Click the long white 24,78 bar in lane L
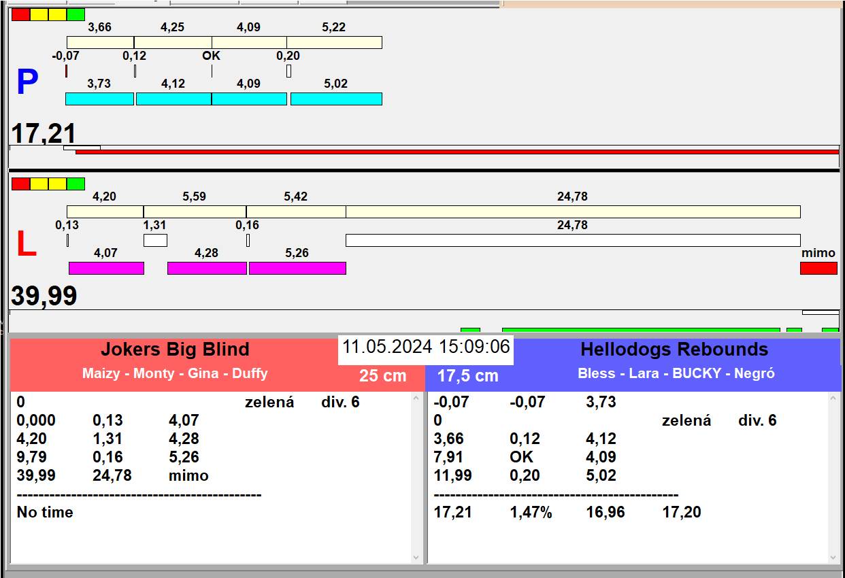This screenshot has height=578, width=845. tap(573, 240)
